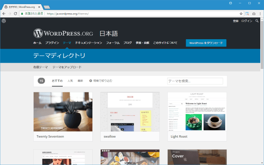The width and height of the screenshot is (264, 165).
Task: Click the WordPress をダウンロード button
Action: point(206,43)
